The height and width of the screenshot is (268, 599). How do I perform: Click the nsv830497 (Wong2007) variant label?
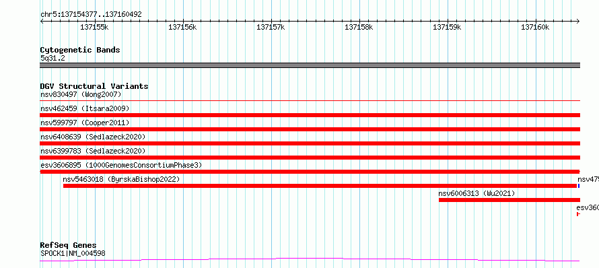coord(81,94)
